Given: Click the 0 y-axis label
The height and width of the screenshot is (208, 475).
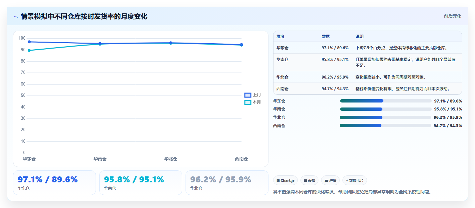Looking at the screenshot, I should 24,153.
